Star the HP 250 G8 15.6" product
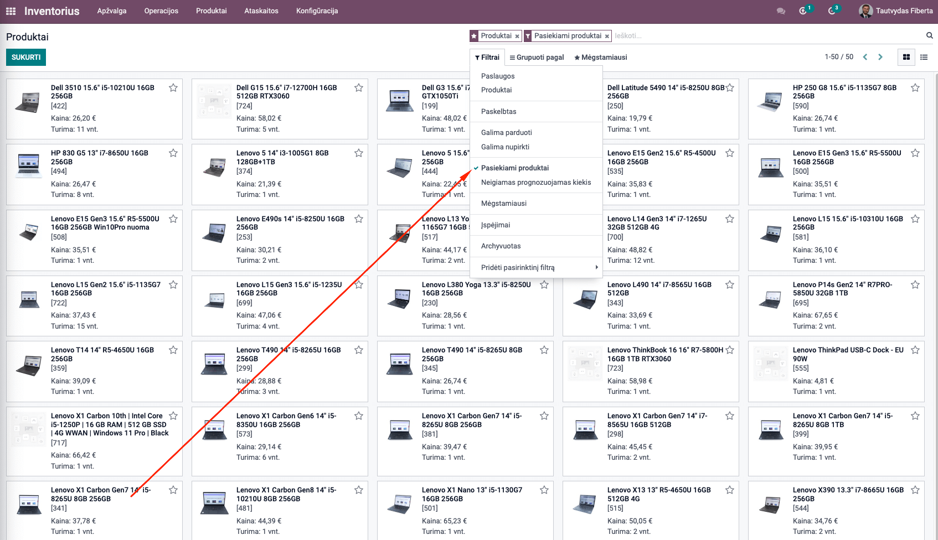This screenshot has height=540, width=938. click(x=915, y=87)
